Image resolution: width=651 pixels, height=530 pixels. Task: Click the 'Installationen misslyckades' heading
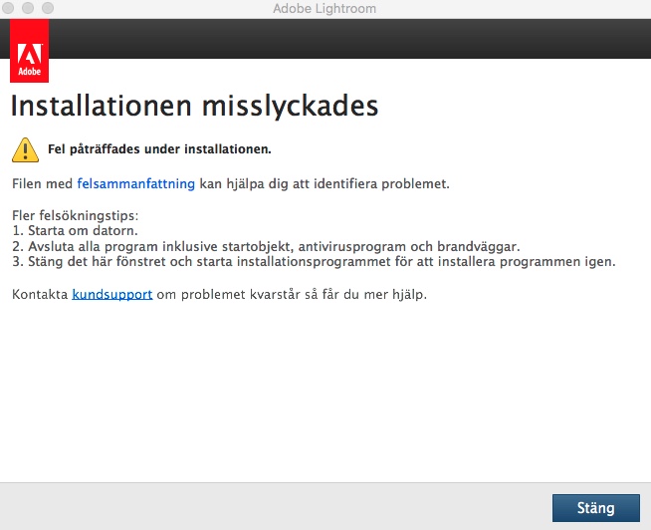[x=194, y=106]
